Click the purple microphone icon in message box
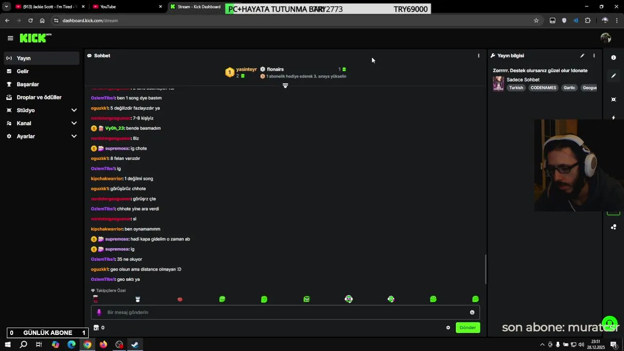The height and width of the screenshot is (351, 624). pos(99,312)
